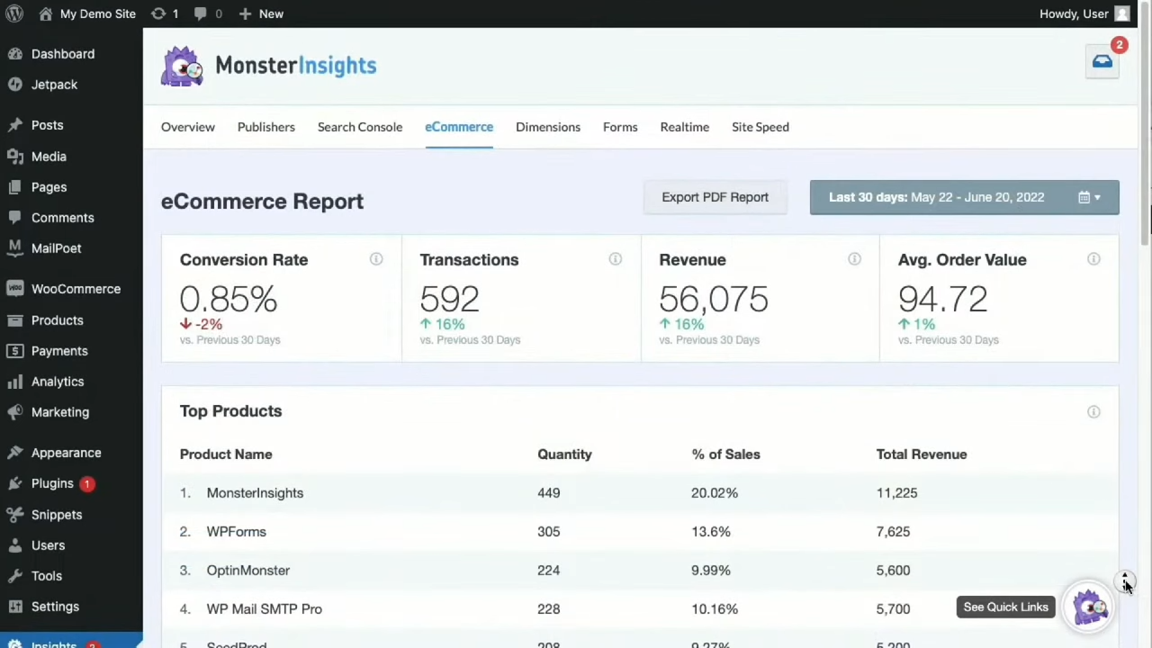Click the Conversion Rate info icon
The height and width of the screenshot is (648, 1152).
tap(376, 259)
